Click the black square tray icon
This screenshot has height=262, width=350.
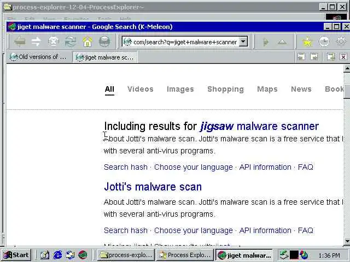click(294, 255)
